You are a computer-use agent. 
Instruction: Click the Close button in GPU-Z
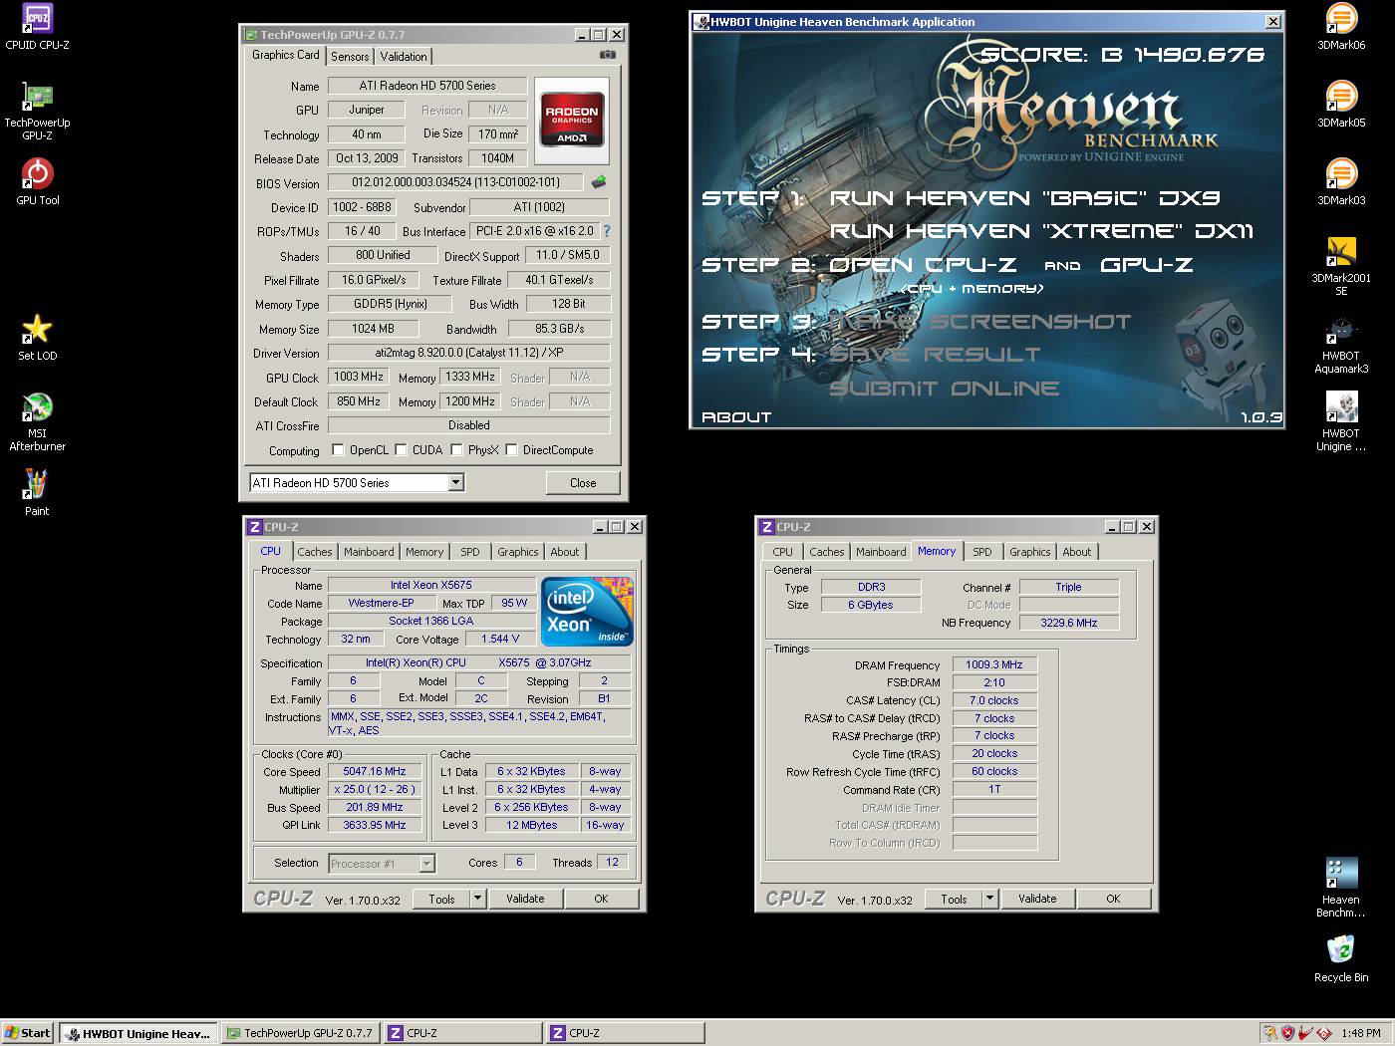click(583, 483)
